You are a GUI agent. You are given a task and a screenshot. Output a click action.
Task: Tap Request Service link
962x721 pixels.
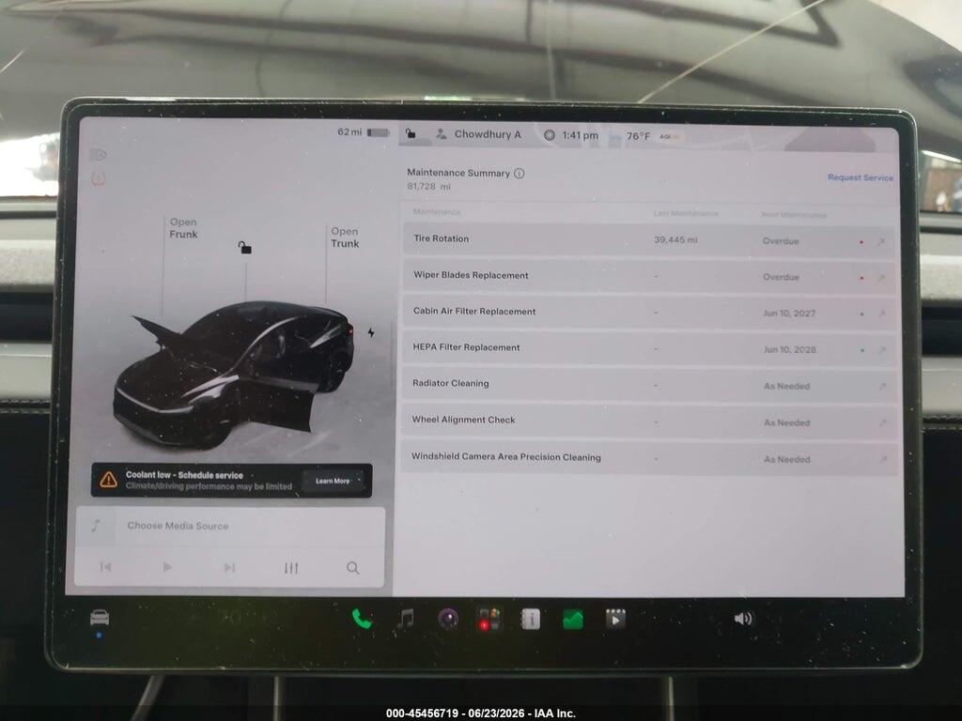tap(861, 177)
